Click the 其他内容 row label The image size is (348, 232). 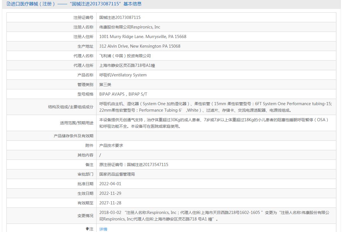click(85, 155)
